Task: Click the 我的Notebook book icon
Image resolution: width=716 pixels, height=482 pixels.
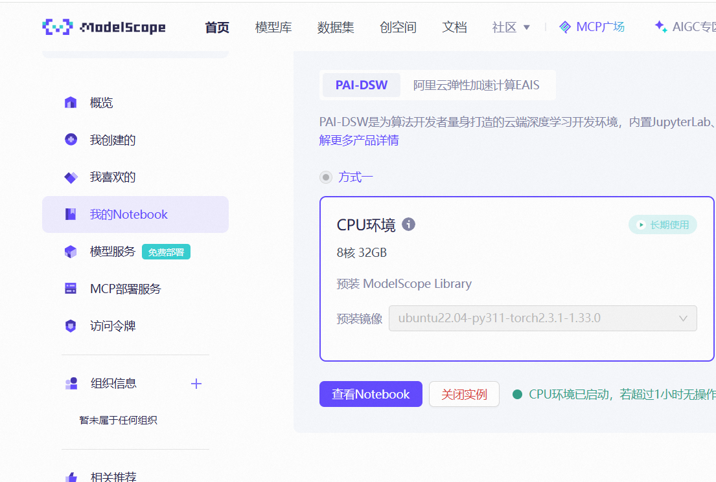Action: (x=71, y=214)
